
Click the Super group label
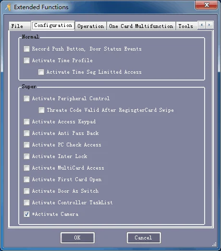tap(29, 87)
